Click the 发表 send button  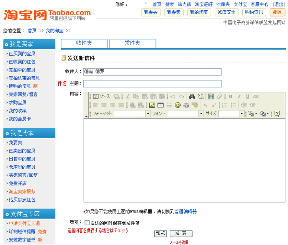181,233
